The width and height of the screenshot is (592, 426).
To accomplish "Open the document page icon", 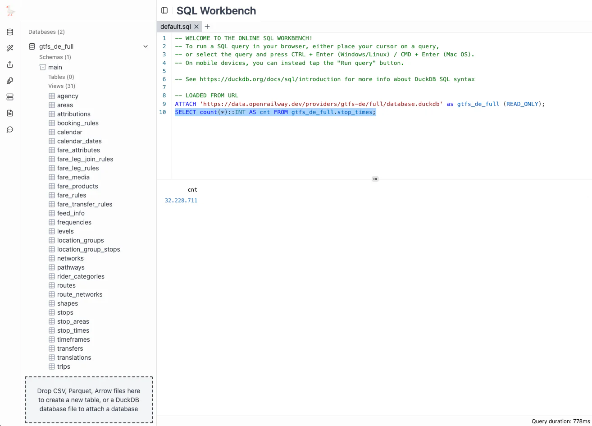I will [10, 113].
